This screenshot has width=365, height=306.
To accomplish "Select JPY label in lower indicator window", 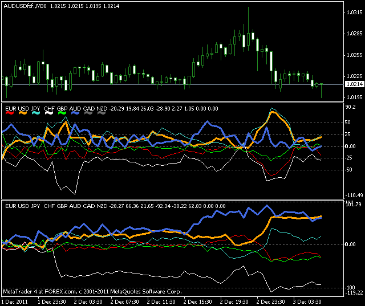I will 35,206.
